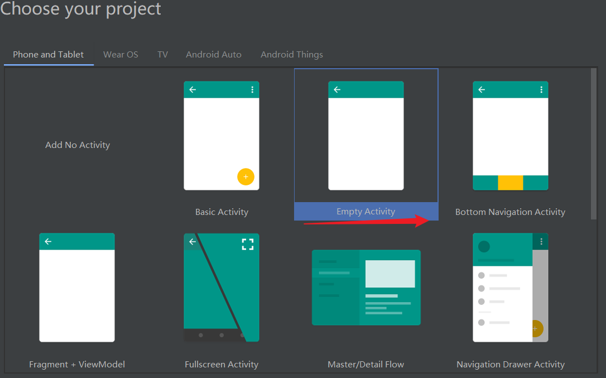Viewport: 606px width, 378px height.
Task: Select the Add No Activity option
Action: [x=78, y=145]
